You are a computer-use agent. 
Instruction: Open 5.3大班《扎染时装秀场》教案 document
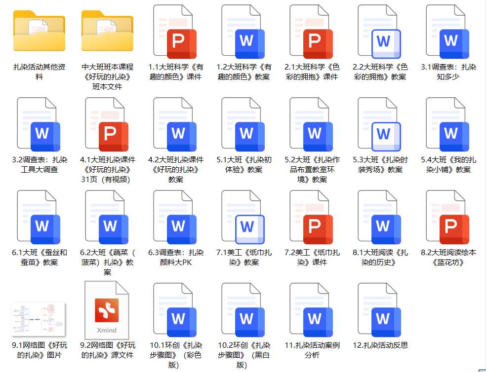pyautogui.click(x=380, y=125)
